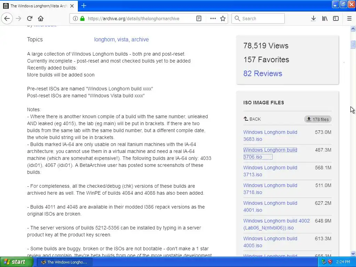The image size is (356, 267).
Task: Download all with 178 files button
Action: coord(318,119)
